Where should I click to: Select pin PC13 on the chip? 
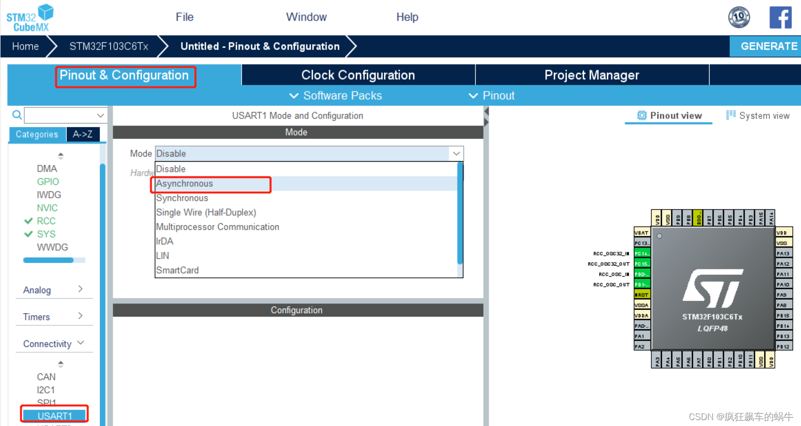(x=642, y=243)
